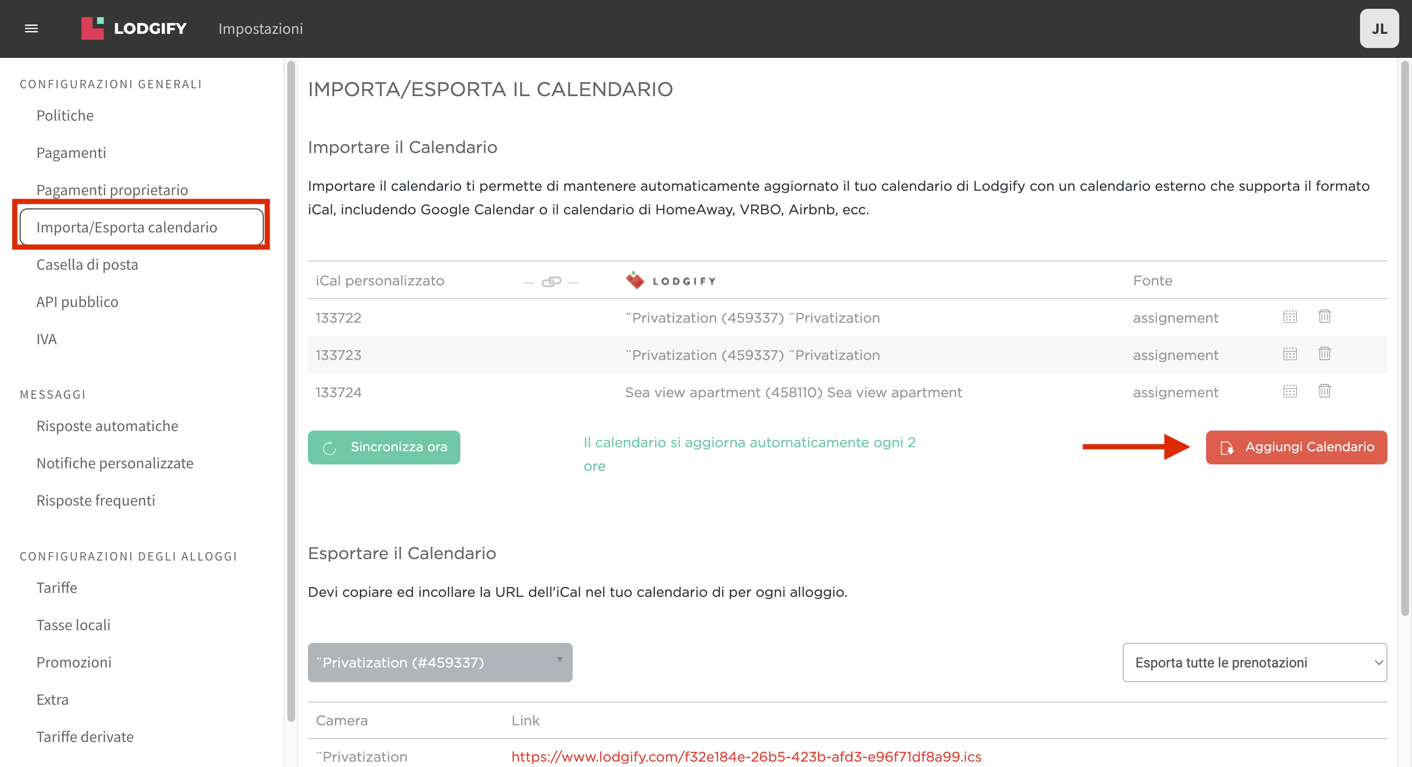Click the Impostazioni header title

click(260, 28)
